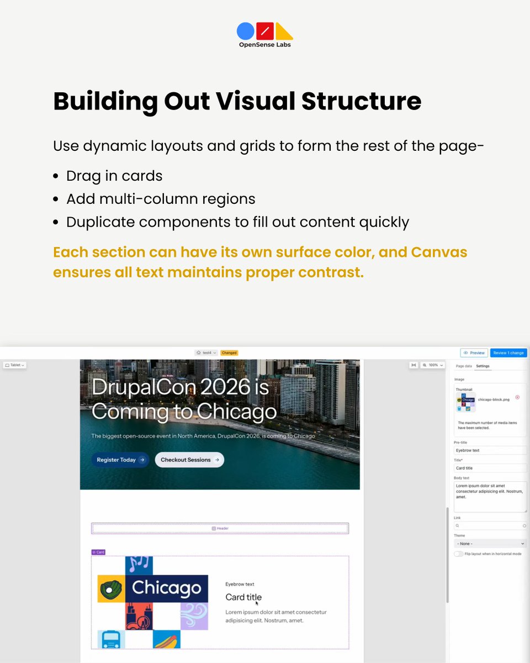This screenshot has height=663, width=530.
Task: Click the Checkout Sessions button on hero
Action: pos(189,460)
